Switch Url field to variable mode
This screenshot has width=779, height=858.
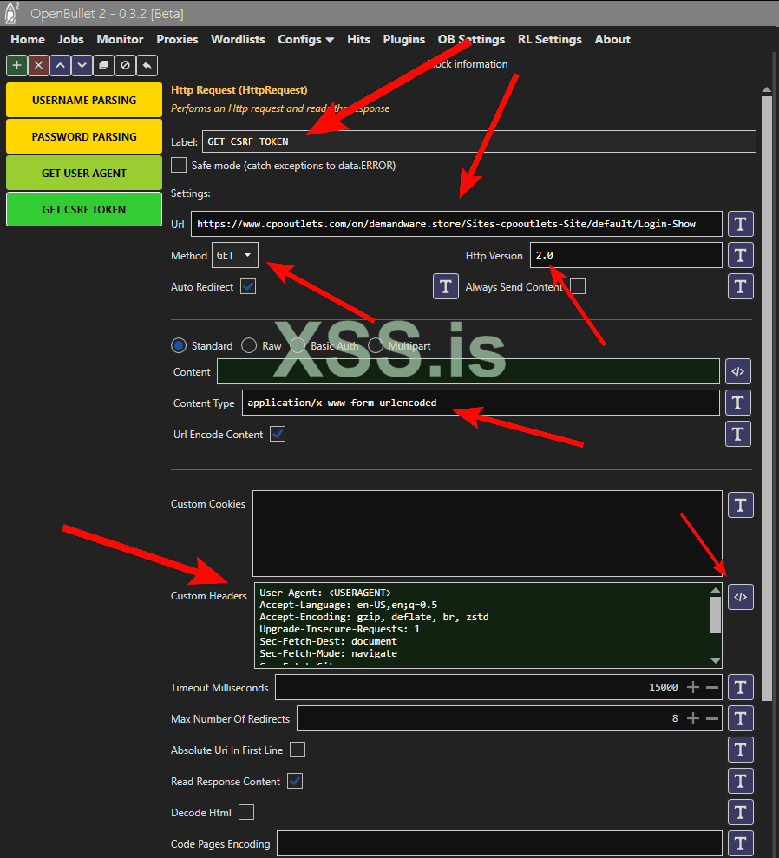740,224
